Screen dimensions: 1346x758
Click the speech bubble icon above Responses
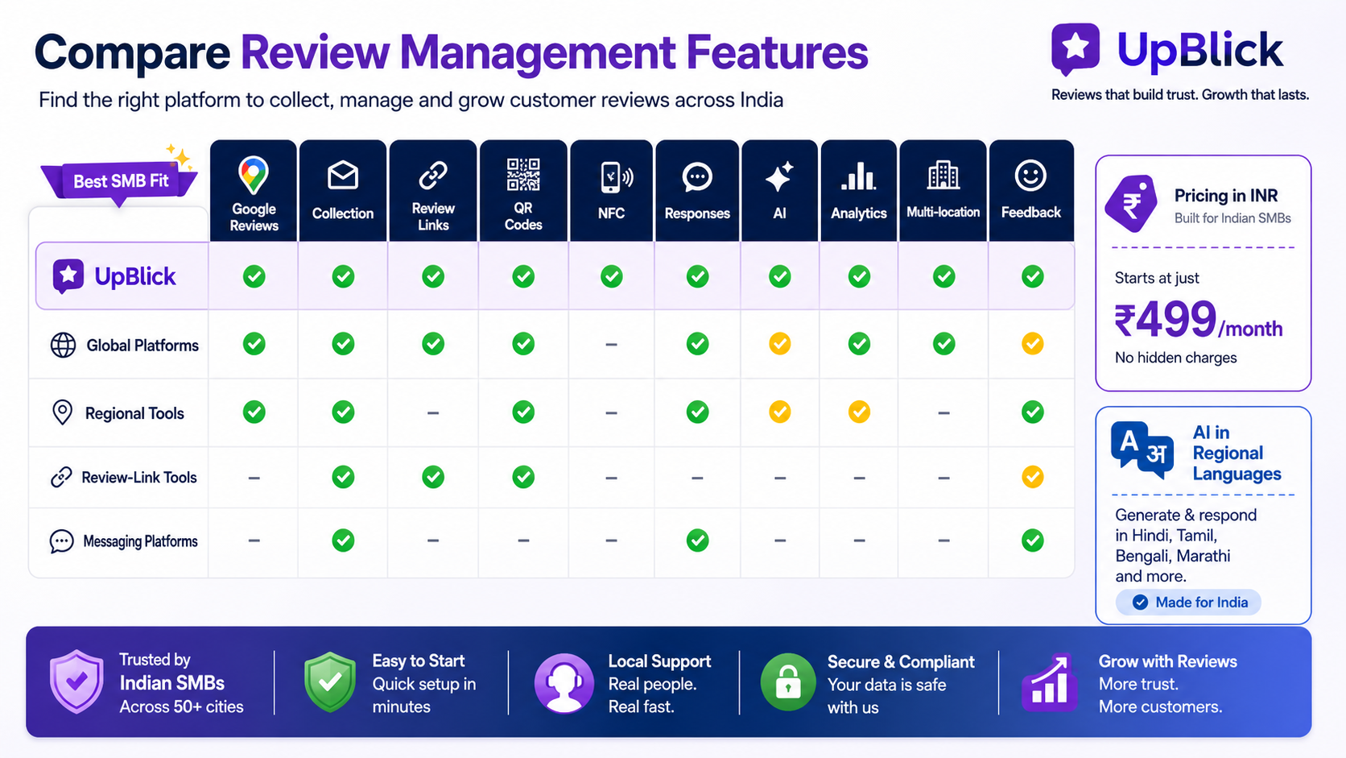[697, 177]
